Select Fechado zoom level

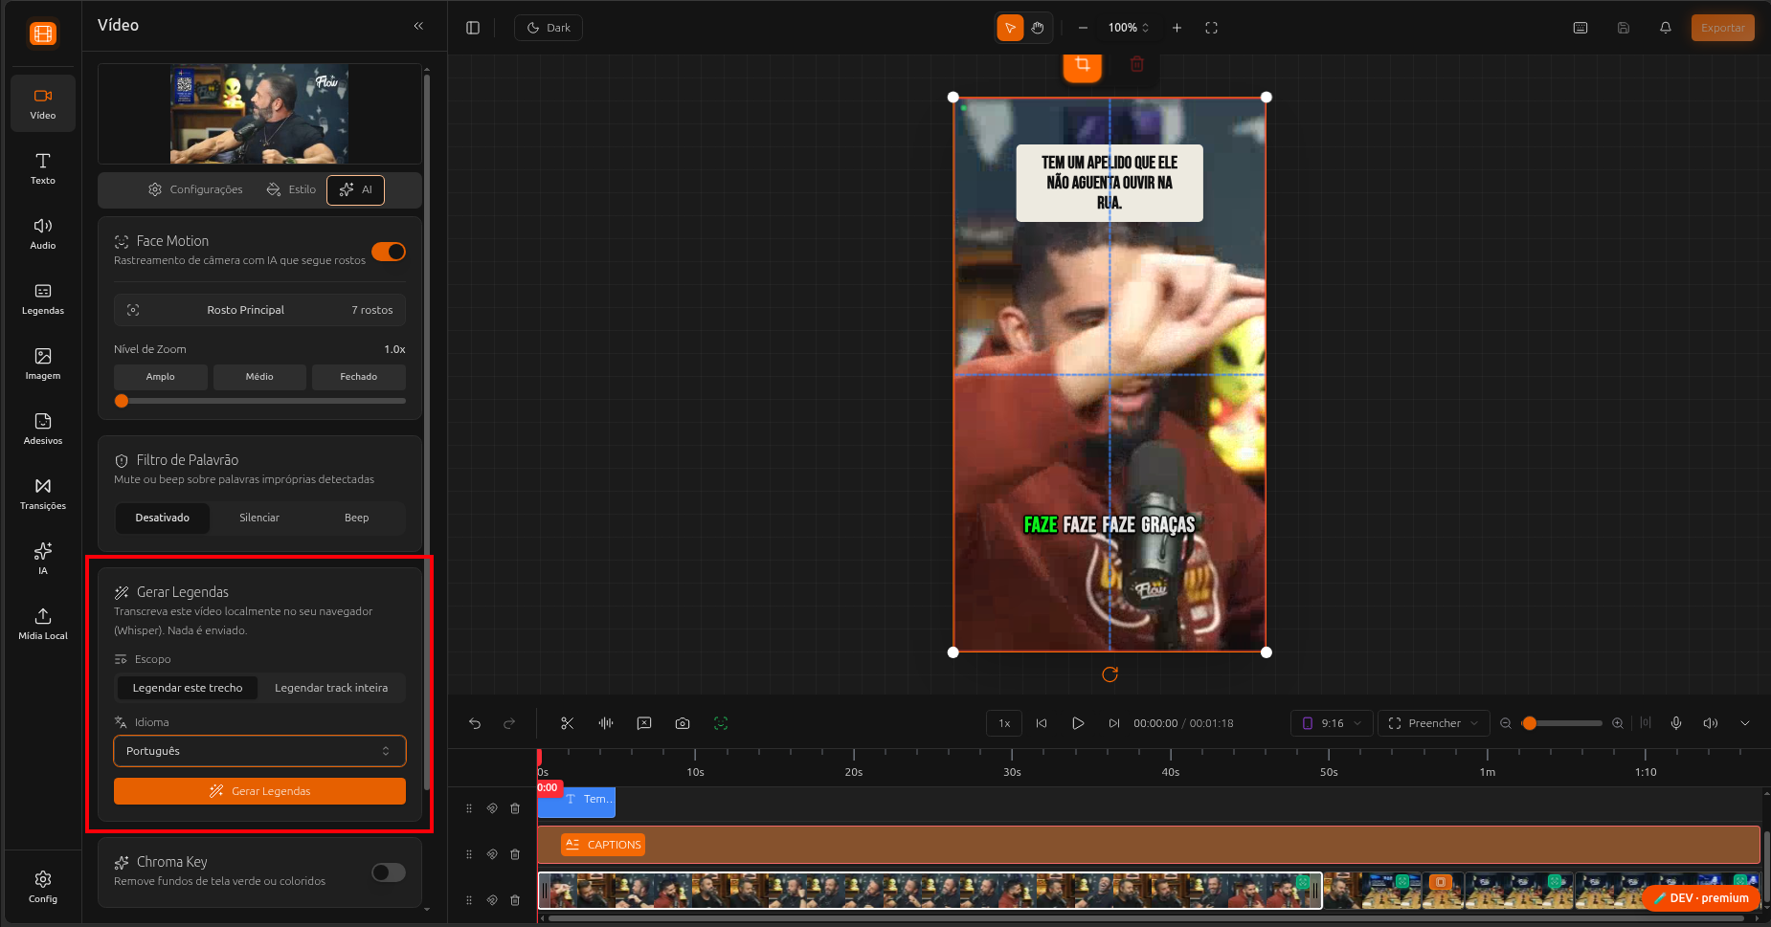[359, 377]
